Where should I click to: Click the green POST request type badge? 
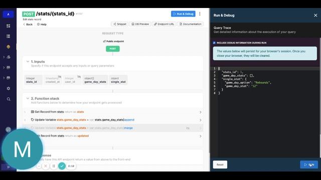(112, 49)
